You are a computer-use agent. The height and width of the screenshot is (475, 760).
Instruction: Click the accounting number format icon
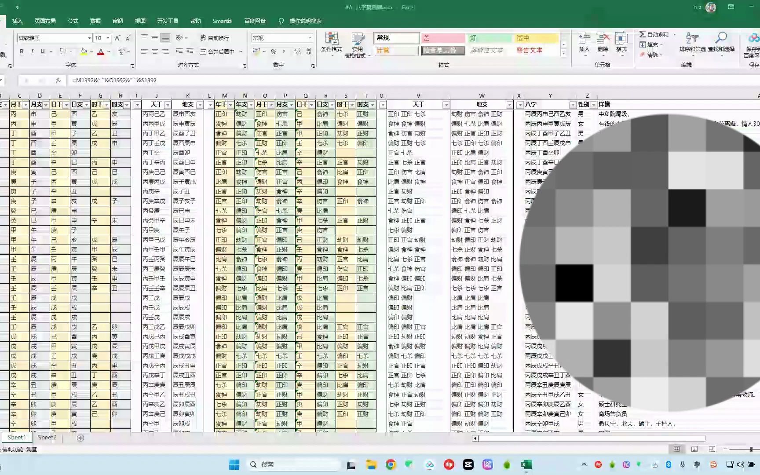point(256,51)
